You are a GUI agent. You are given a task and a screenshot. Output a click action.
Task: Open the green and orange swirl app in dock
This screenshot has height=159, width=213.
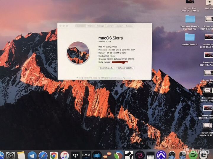click(x=118, y=155)
